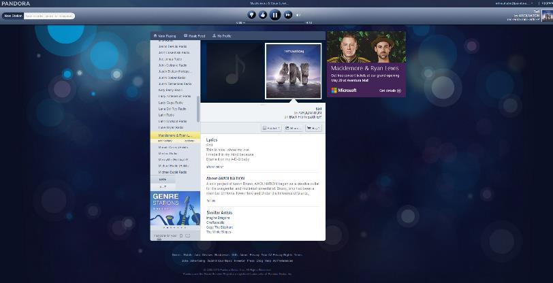
Task: Pause the playing track
Action: click(x=275, y=14)
